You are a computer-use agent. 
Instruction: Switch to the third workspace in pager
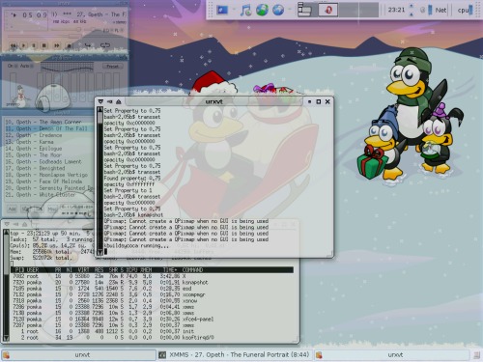[x=349, y=10]
